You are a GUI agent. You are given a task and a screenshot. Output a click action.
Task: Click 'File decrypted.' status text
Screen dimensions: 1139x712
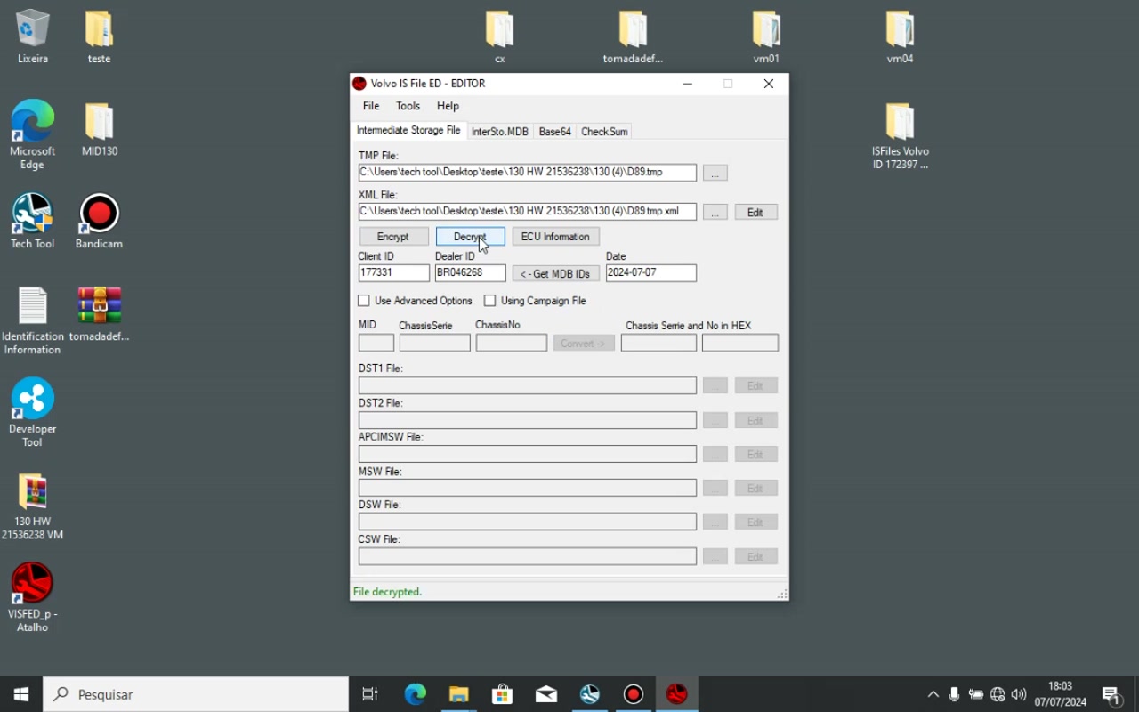coord(388,592)
